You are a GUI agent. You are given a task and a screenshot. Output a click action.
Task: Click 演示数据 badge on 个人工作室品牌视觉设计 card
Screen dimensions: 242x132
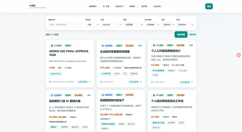click(180, 45)
